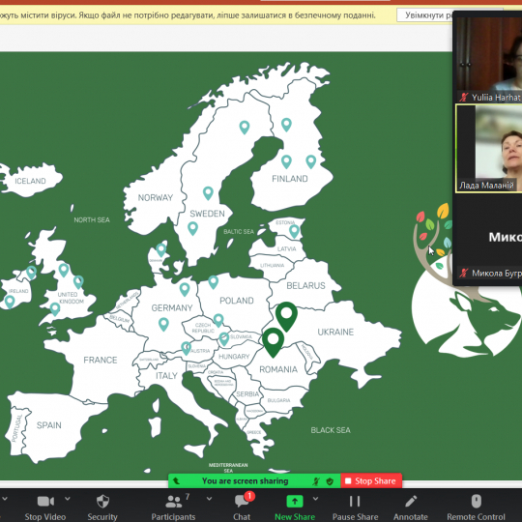The height and width of the screenshot is (522, 522).
Task: Open the Chat bubble icon
Action: coord(242,501)
